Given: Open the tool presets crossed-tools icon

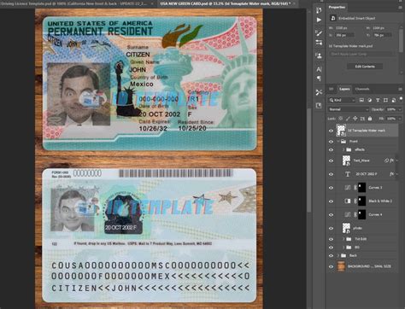Looking at the screenshot, I should click(319, 92).
